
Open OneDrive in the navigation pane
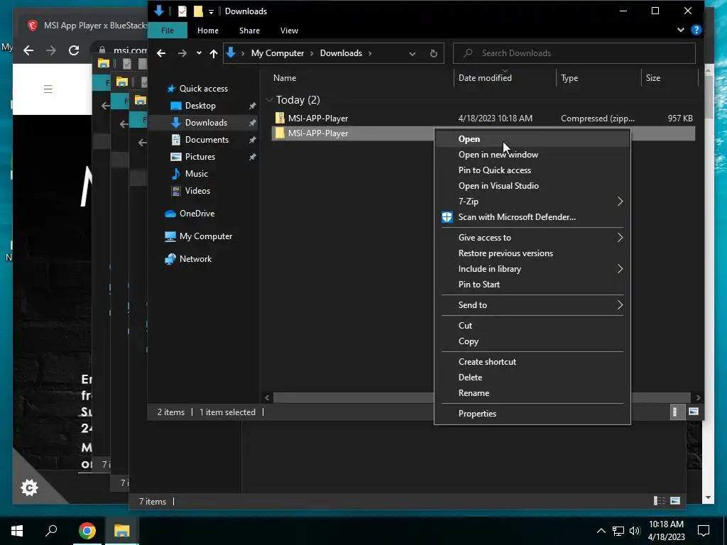(x=197, y=214)
